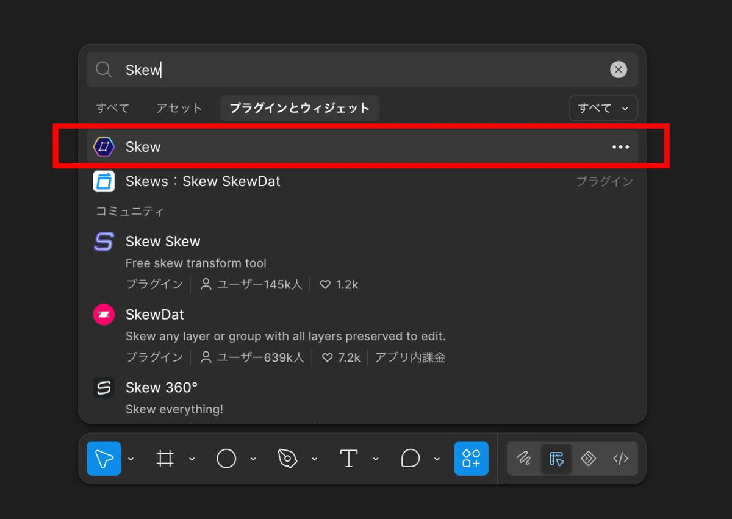Select the Frame tool
Viewport: 732px width, 519px height.
coord(165,458)
